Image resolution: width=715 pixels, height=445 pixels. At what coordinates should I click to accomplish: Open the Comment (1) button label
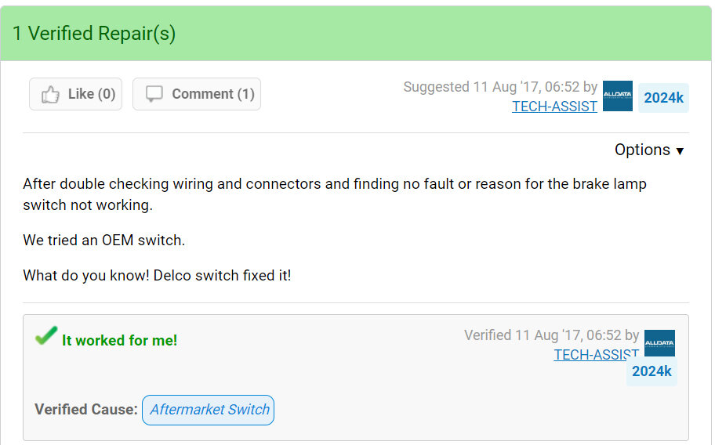(212, 94)
